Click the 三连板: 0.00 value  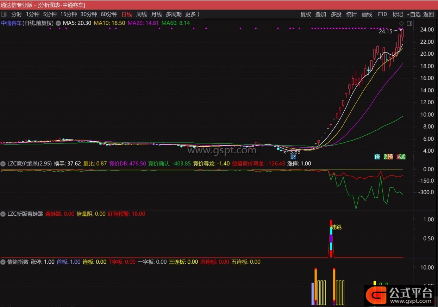click(183, 262)
